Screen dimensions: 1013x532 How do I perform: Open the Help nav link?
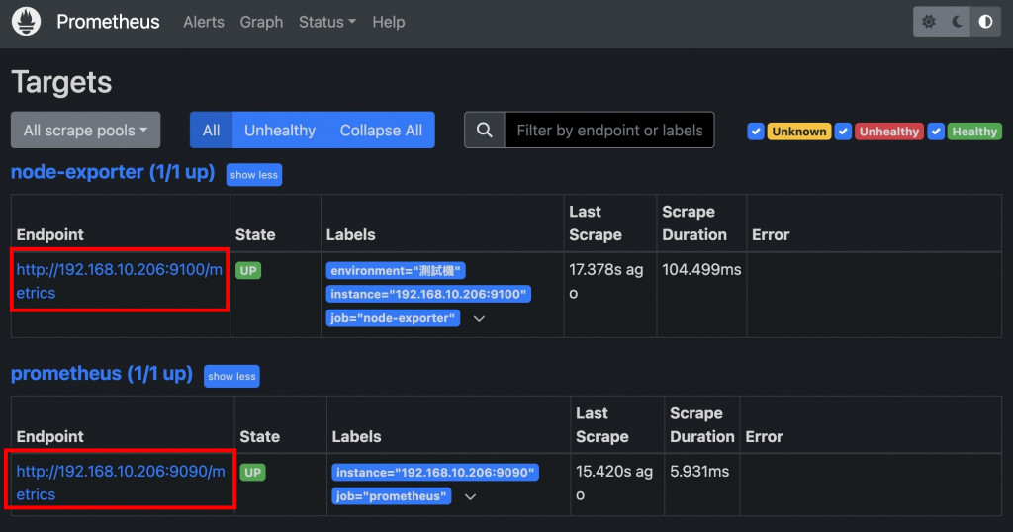389,22
